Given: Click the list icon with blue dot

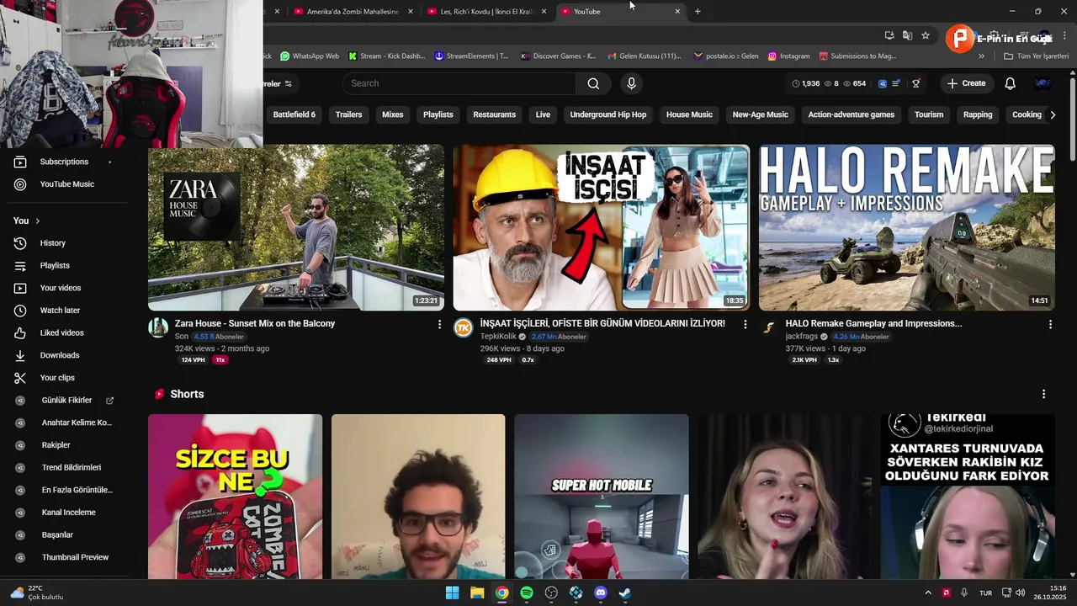Looking at the screenshot, I should 897,83.
